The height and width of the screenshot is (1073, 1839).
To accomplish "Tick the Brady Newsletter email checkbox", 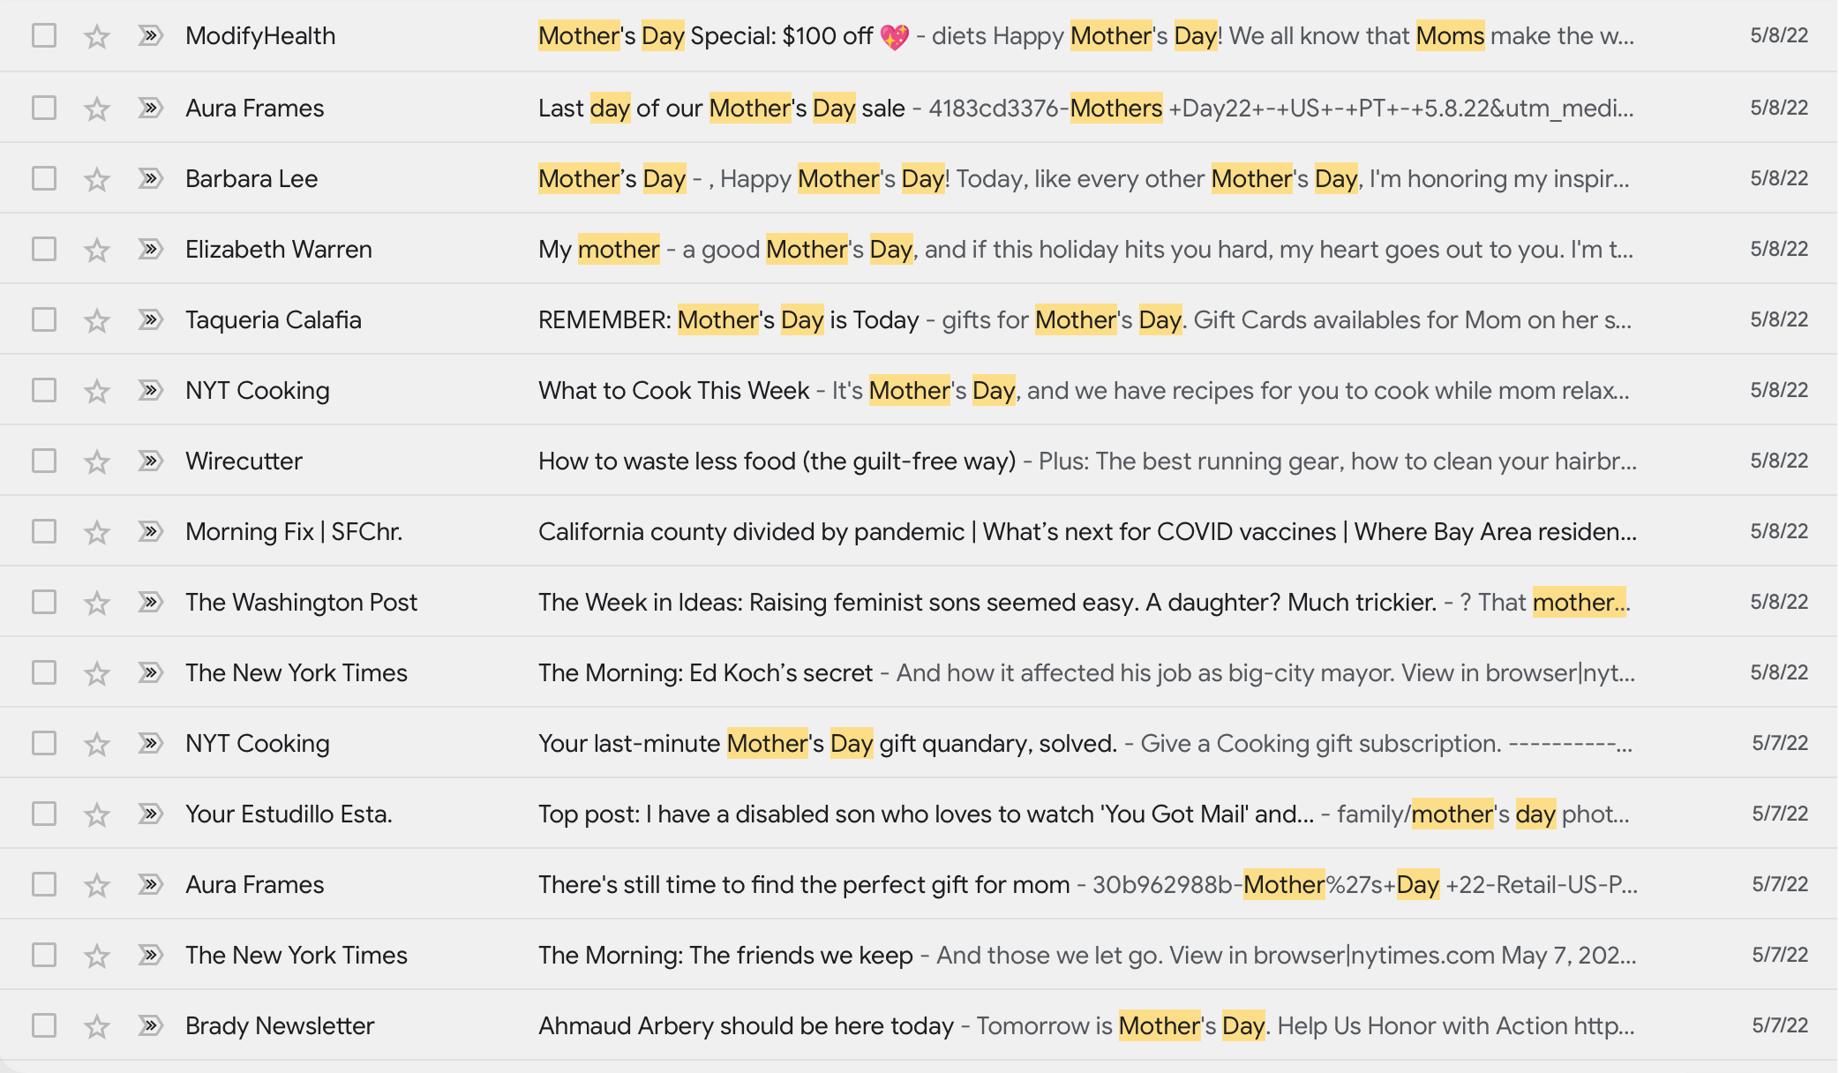I will pos(44,1025).
